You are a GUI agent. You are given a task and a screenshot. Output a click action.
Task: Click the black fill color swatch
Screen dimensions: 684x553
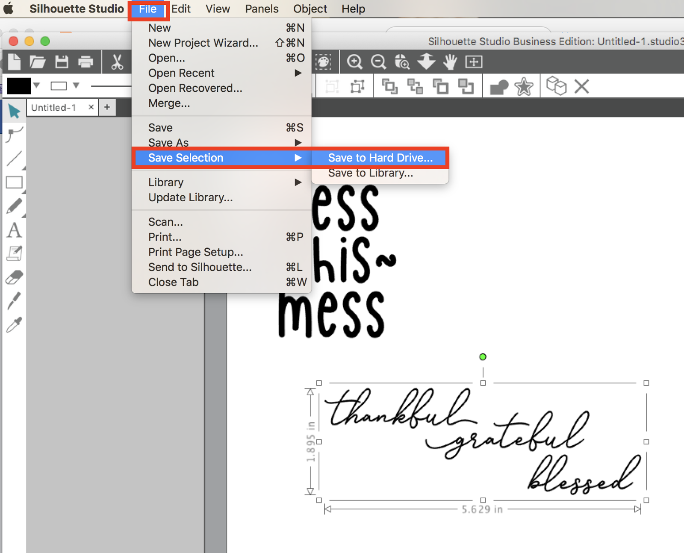19,86
